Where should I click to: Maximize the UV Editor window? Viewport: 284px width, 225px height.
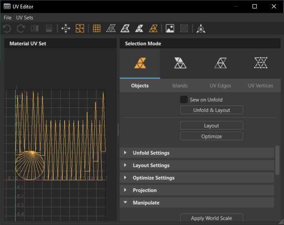click(255, 7)
